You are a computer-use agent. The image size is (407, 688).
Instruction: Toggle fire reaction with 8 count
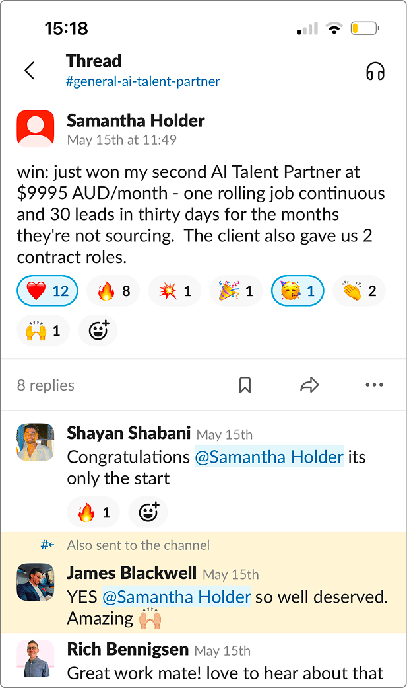[113, 291]
